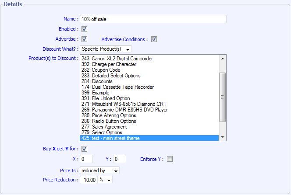
Task: Enable the Enforce Y checkbox
Action: 170,159
